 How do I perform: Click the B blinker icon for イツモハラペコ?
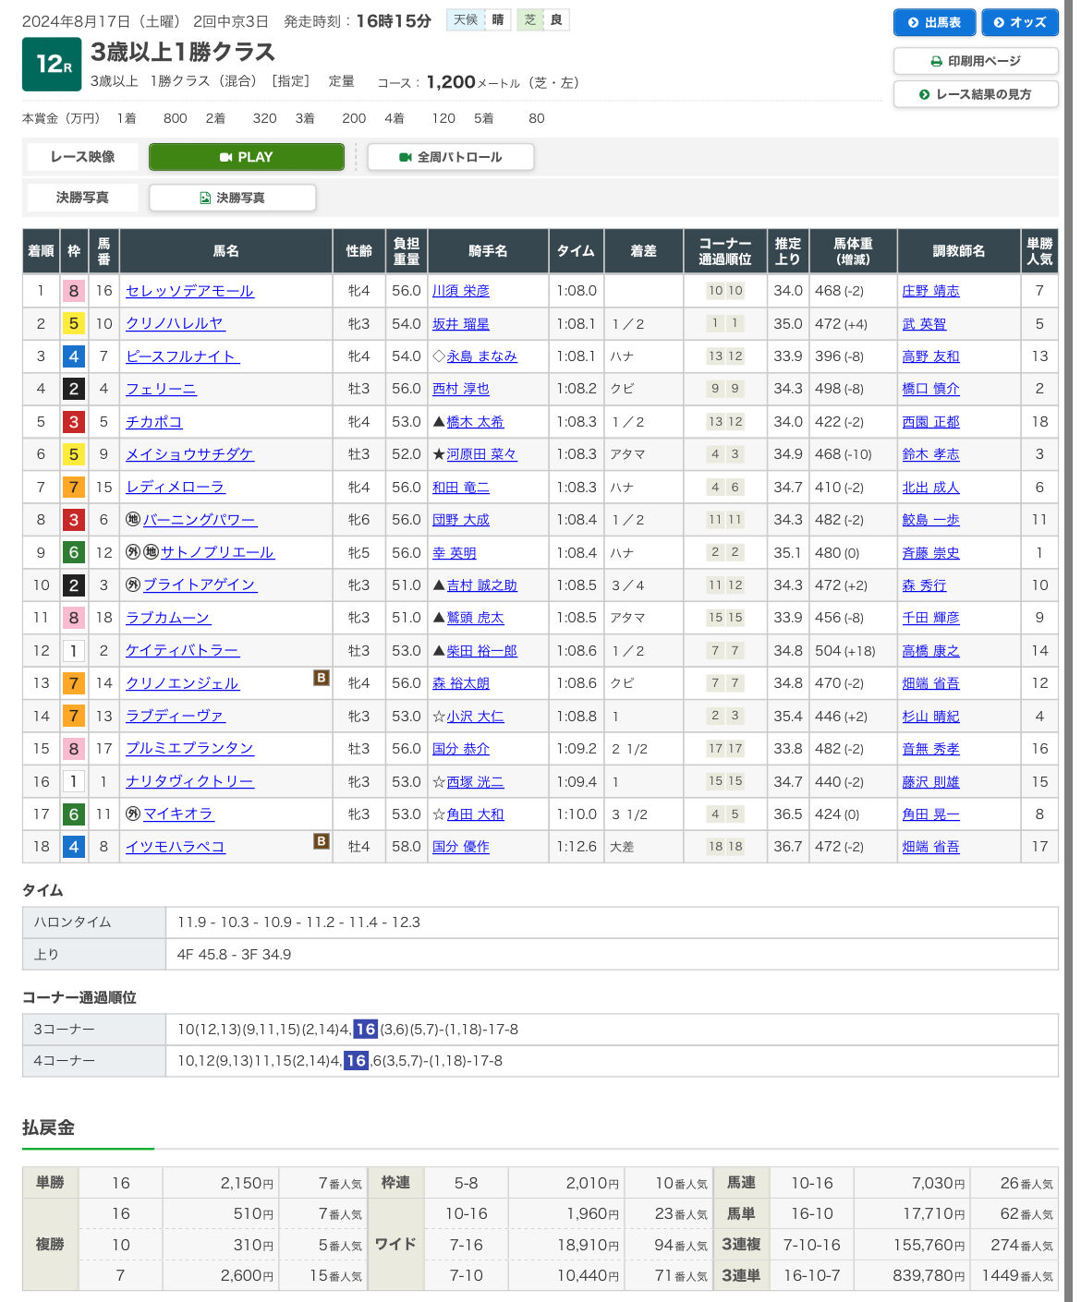pos(322,841)
